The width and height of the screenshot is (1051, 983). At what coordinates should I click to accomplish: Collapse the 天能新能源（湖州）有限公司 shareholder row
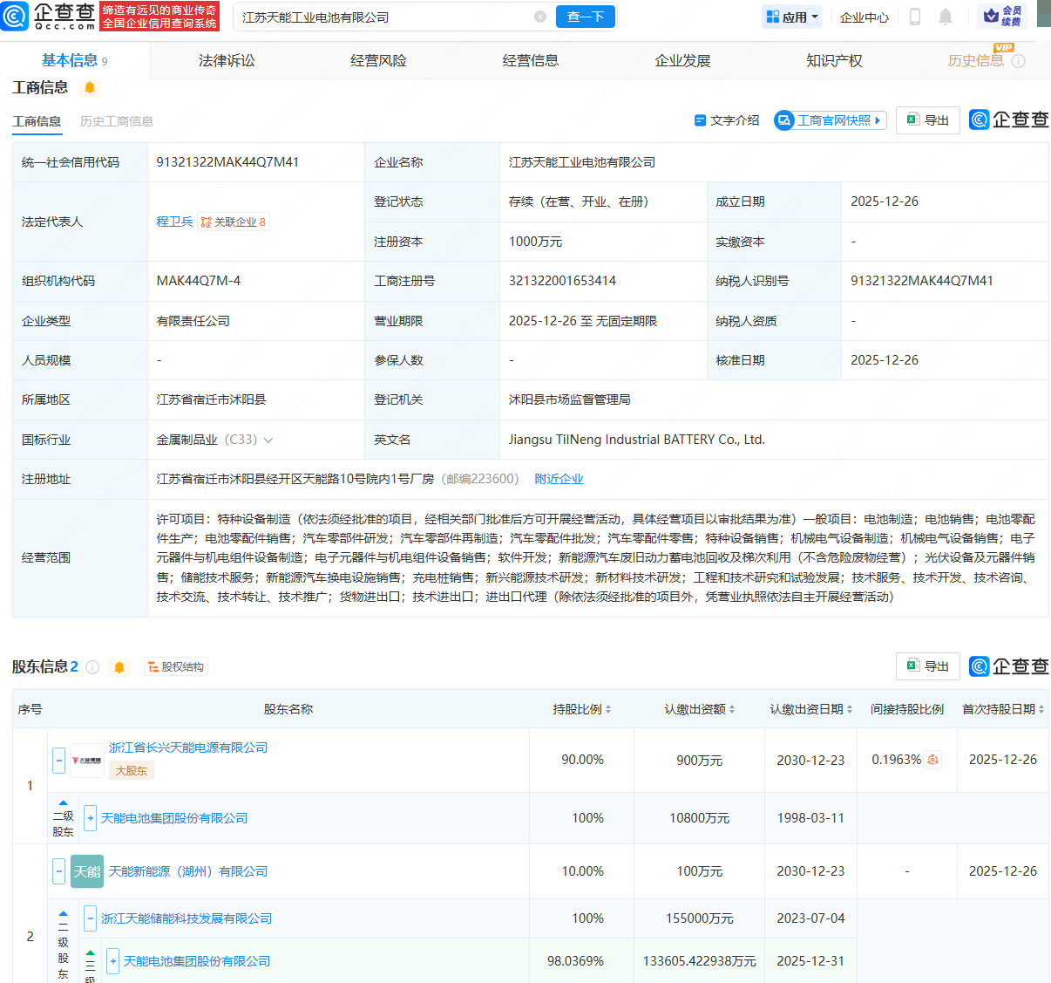[58, 871]
